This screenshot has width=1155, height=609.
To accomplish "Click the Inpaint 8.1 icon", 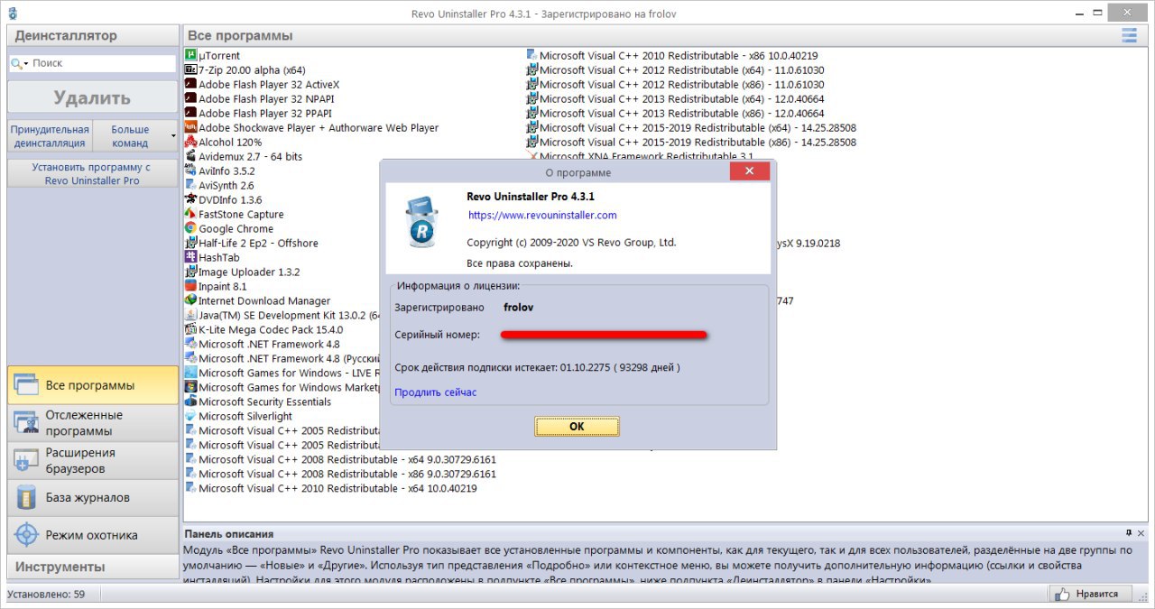I will (190, 286).
